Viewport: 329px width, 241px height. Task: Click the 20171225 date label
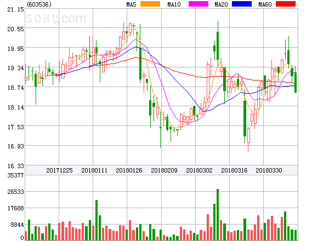(59, 170)
